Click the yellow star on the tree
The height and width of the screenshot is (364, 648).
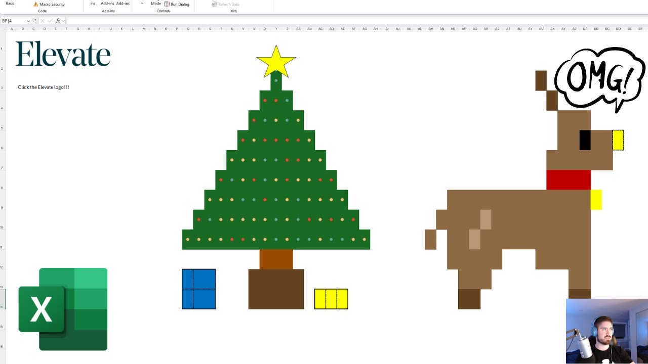tap(276, 62)
